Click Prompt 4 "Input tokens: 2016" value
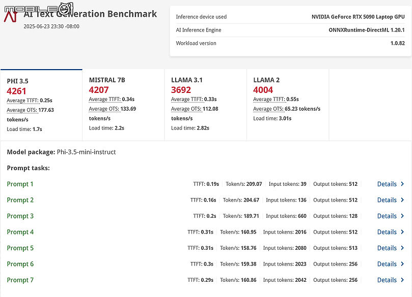 (x=285, y=232)
